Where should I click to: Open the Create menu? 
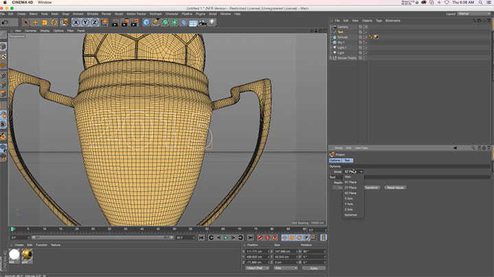21,14
